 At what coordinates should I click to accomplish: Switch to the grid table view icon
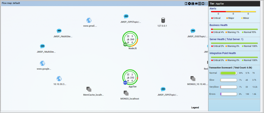click(x=200, y=4)
